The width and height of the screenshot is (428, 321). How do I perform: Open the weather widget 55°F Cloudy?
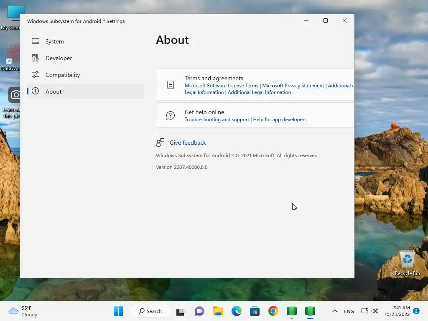click(23, 311)
